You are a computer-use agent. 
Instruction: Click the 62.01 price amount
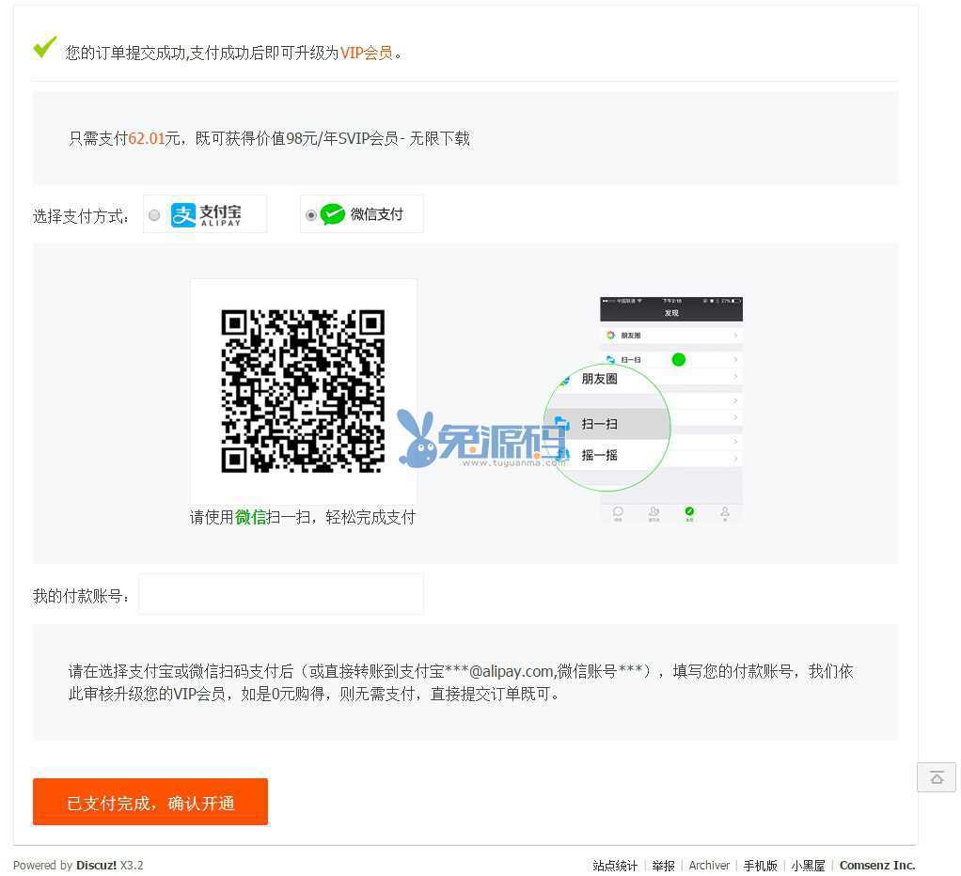pyautogui.click(x=147, y=138)
